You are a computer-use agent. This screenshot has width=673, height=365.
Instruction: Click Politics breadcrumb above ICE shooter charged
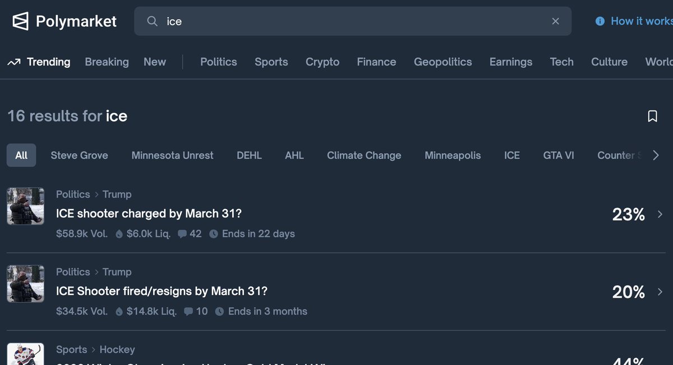tap(73, 195)
